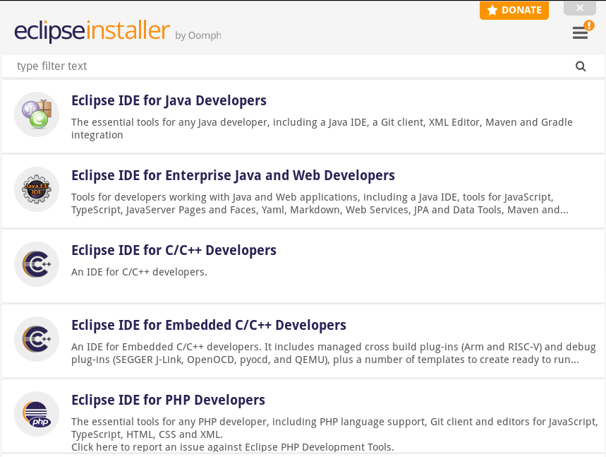Select Eclipse IDE for C/C++ Developers title
Screen dimensions: 606x457
click(174, 250)
